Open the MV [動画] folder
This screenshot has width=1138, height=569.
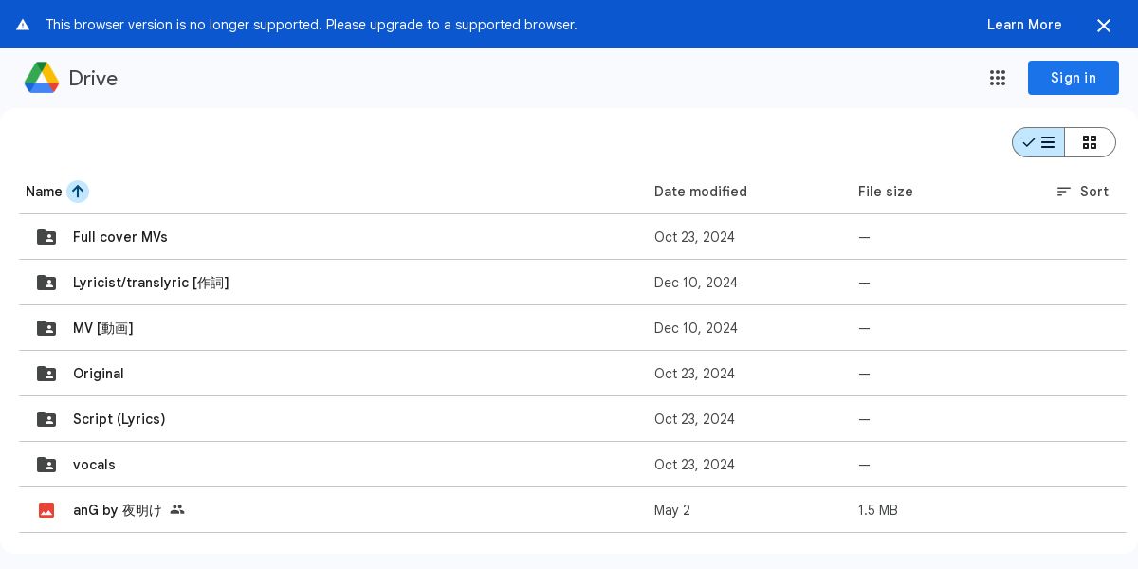click(102, 328)
